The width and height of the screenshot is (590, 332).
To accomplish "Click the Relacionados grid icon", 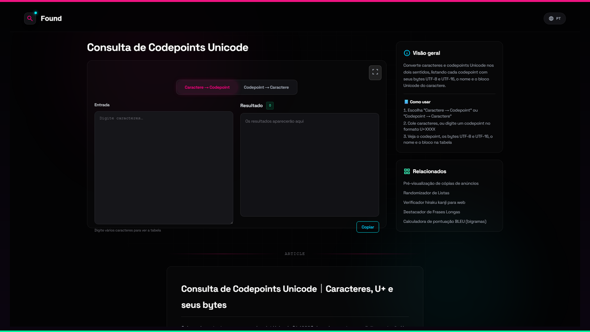I will pyautogui.click(x=407, y=172).
